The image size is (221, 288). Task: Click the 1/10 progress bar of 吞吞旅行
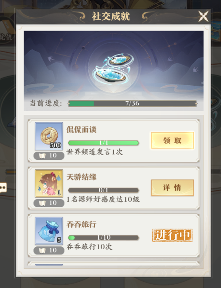point(104,237)
